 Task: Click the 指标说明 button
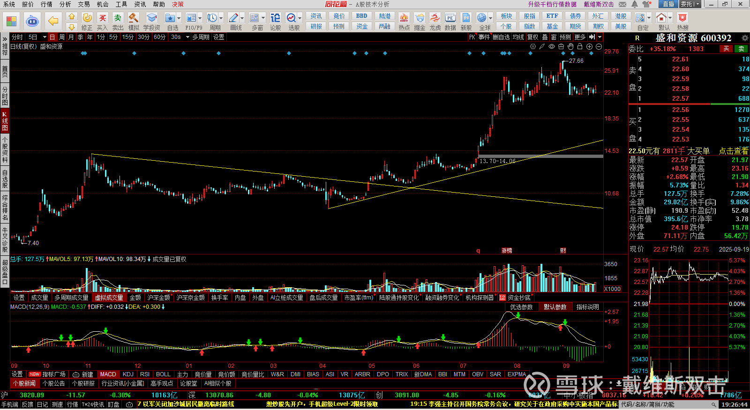(588, 307)
